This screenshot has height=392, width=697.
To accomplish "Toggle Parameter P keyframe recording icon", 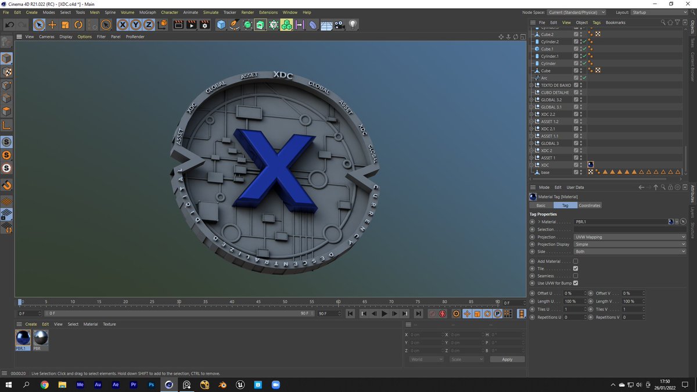I will (498, 314).
